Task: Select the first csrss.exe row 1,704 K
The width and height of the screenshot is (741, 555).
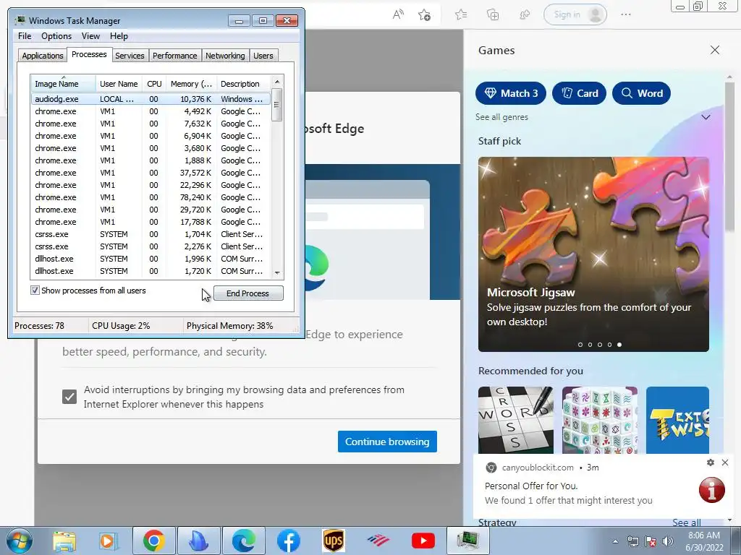Action: pos(151,234)
